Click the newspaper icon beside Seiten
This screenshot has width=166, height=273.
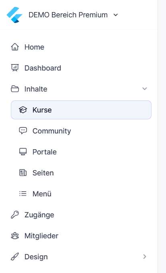point(23,173)
